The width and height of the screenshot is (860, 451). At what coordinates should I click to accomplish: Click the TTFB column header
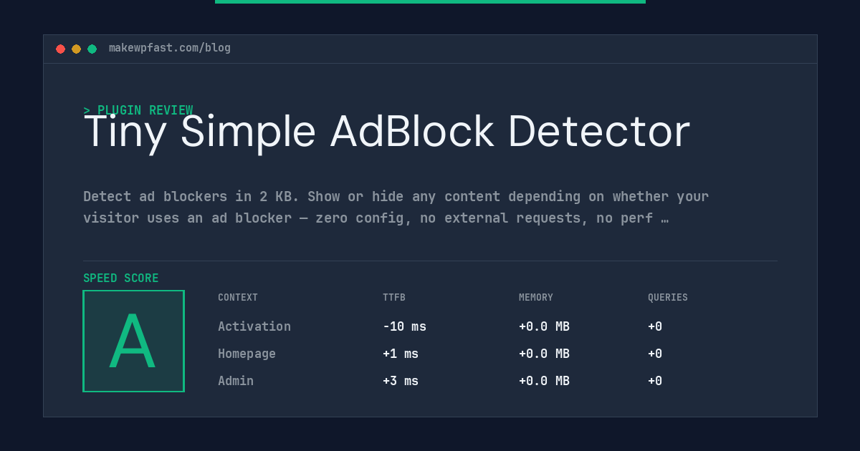click(x=394, y=298)
